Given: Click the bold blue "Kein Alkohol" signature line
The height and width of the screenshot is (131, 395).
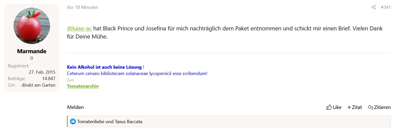Looking at the screenshot, I should (104, 67).
